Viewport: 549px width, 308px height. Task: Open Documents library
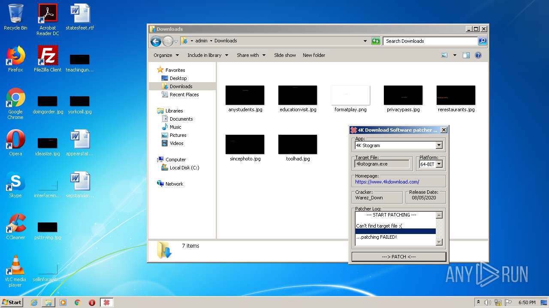coord(181,119)
